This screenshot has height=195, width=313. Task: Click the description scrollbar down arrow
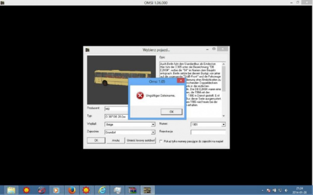click(223, 116)
